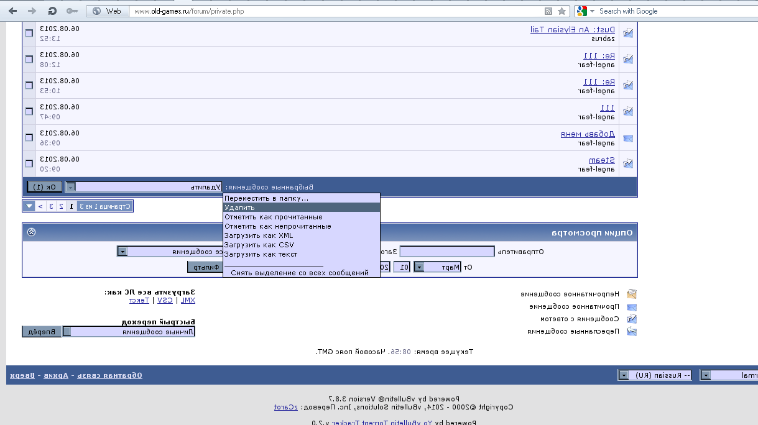Open the Re: 111 message sent at 12:08
The height and width of the screenshot is (425, 758).
click(599, 55)
